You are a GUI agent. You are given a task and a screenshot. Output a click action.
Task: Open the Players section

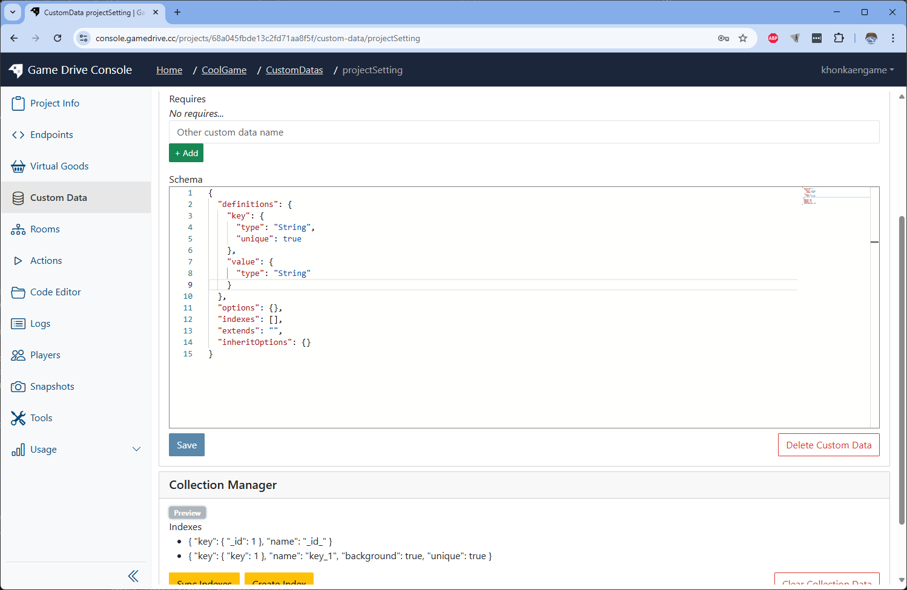(x=45, y=355)
